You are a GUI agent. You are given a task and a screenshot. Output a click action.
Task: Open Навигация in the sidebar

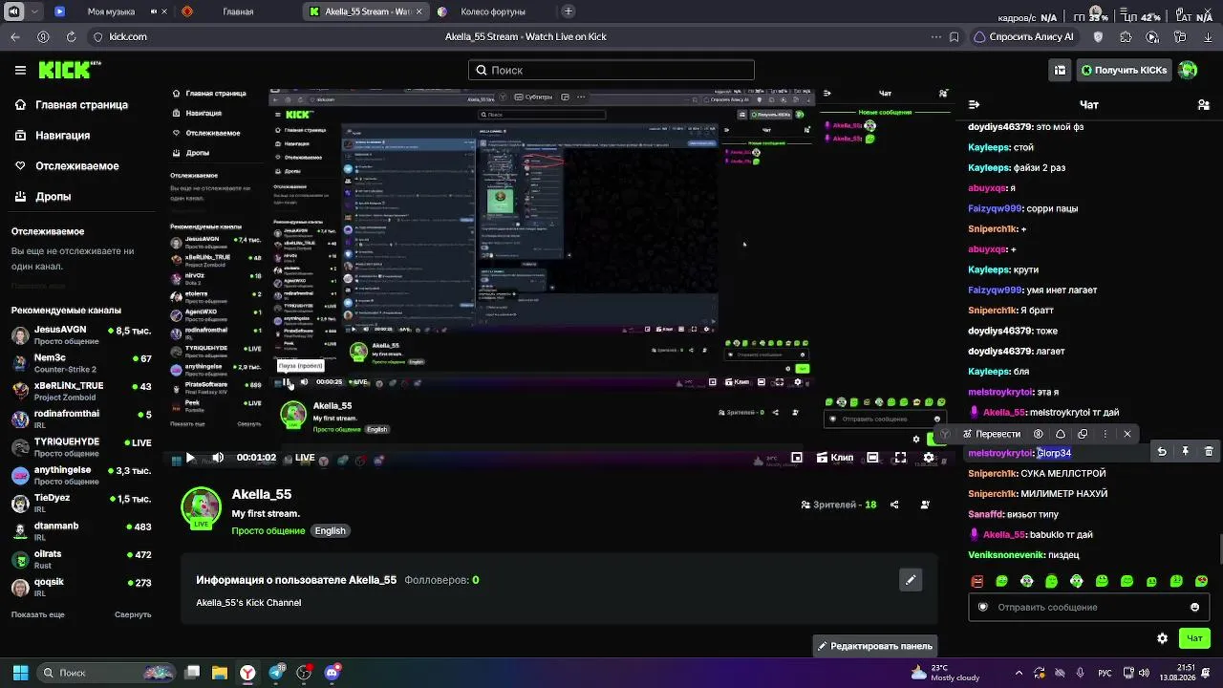(53, 136)
